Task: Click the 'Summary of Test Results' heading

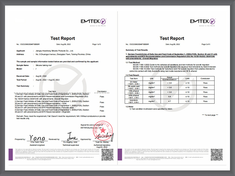Action: click(x=137, y=50)
